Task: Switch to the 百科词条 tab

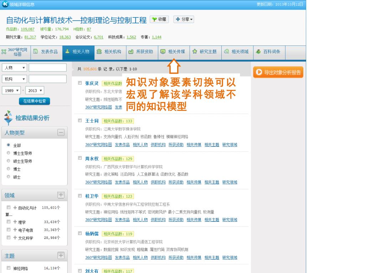Action: 269,53
